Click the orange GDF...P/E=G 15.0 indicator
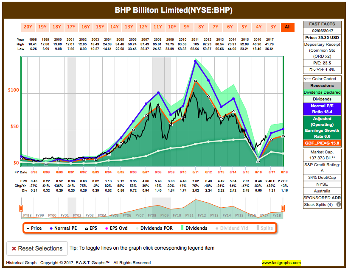Image resolution: width=348 pixels, height=270 pixels. (x=322, y=142)
